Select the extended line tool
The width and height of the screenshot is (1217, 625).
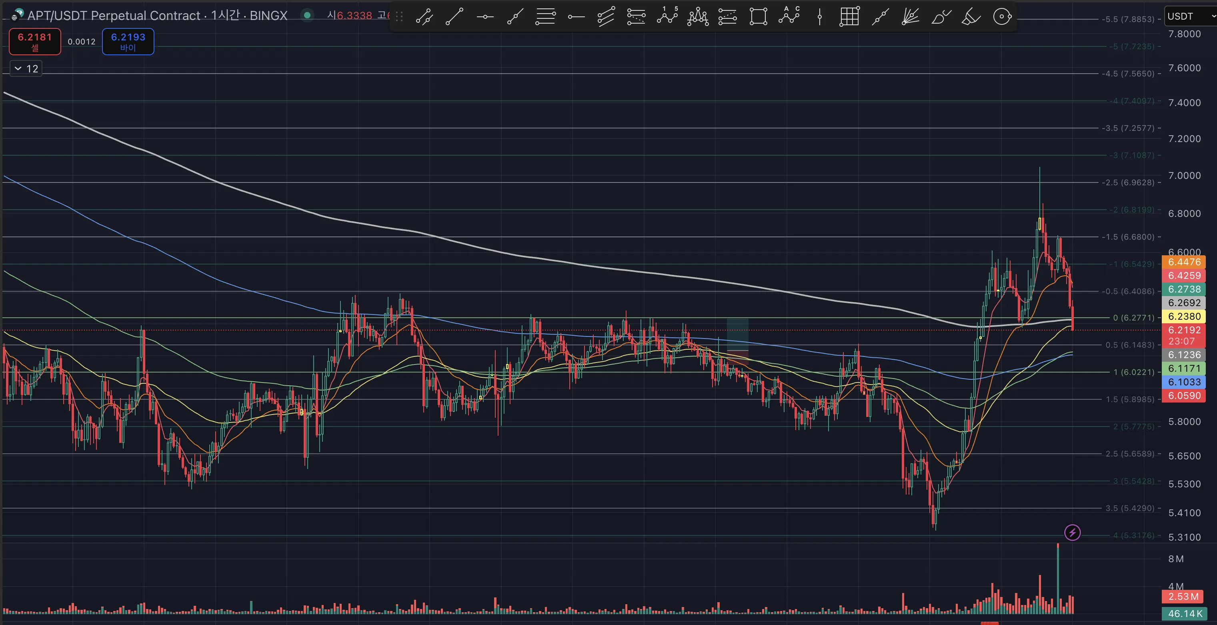(x=880, y=17)
